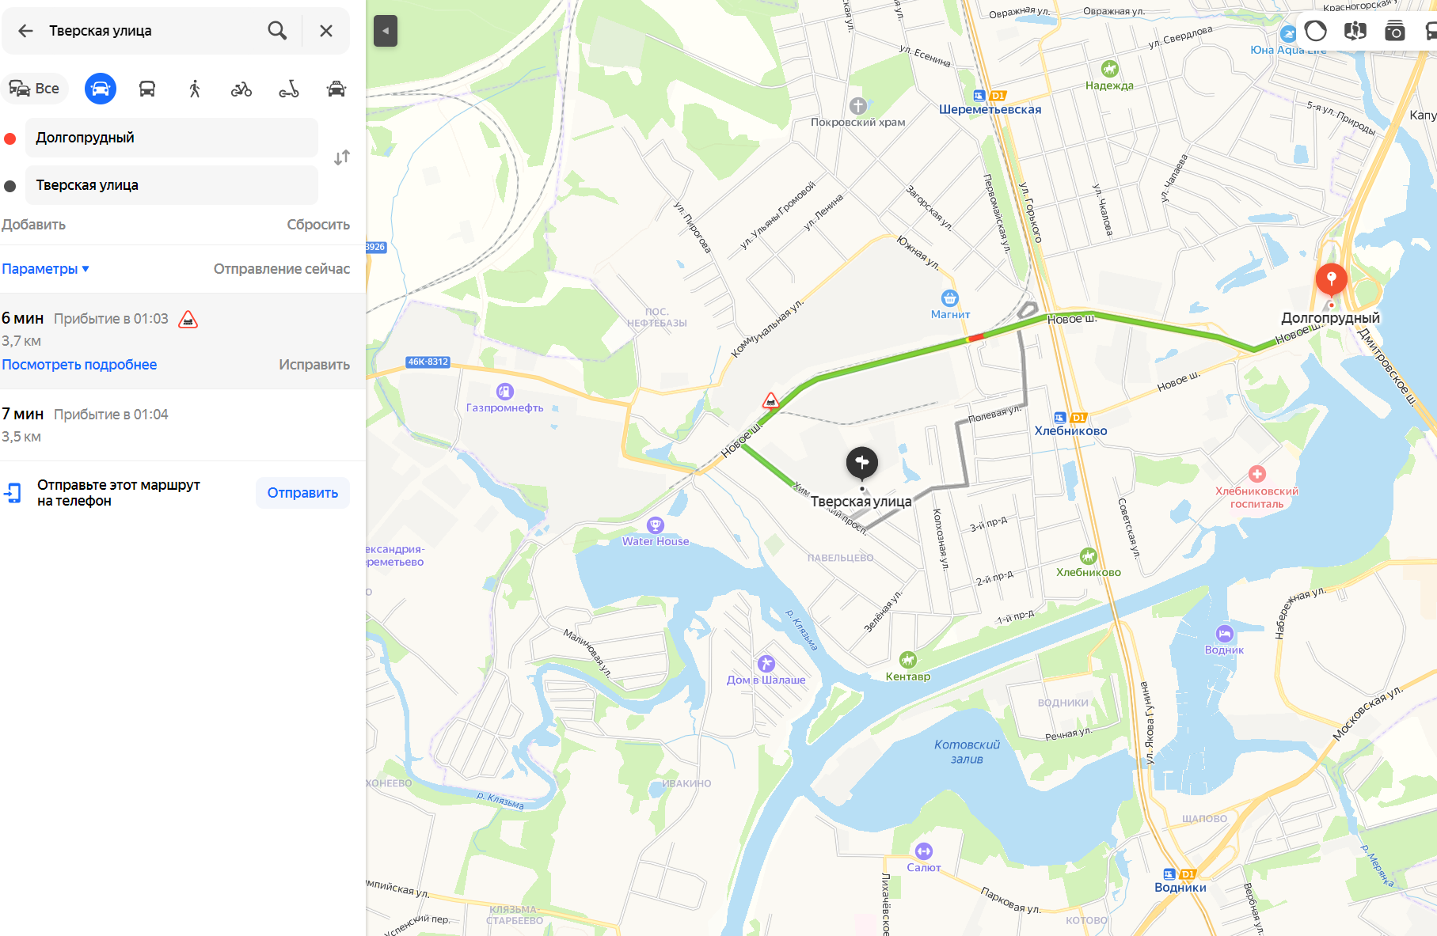Edit the Долгопрудный starting point field
The width and height of the screenshot is (1437, 936).
click(x=172, y=138)
